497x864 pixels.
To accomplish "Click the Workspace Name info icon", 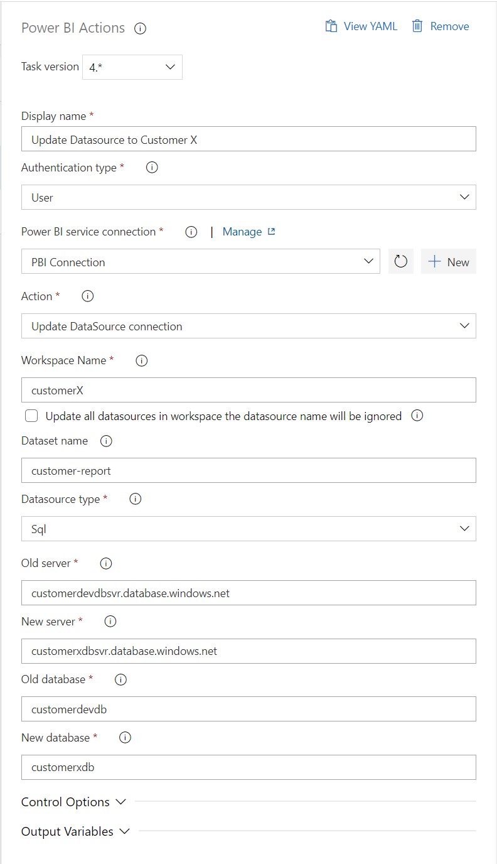I will tap(142, 360).
